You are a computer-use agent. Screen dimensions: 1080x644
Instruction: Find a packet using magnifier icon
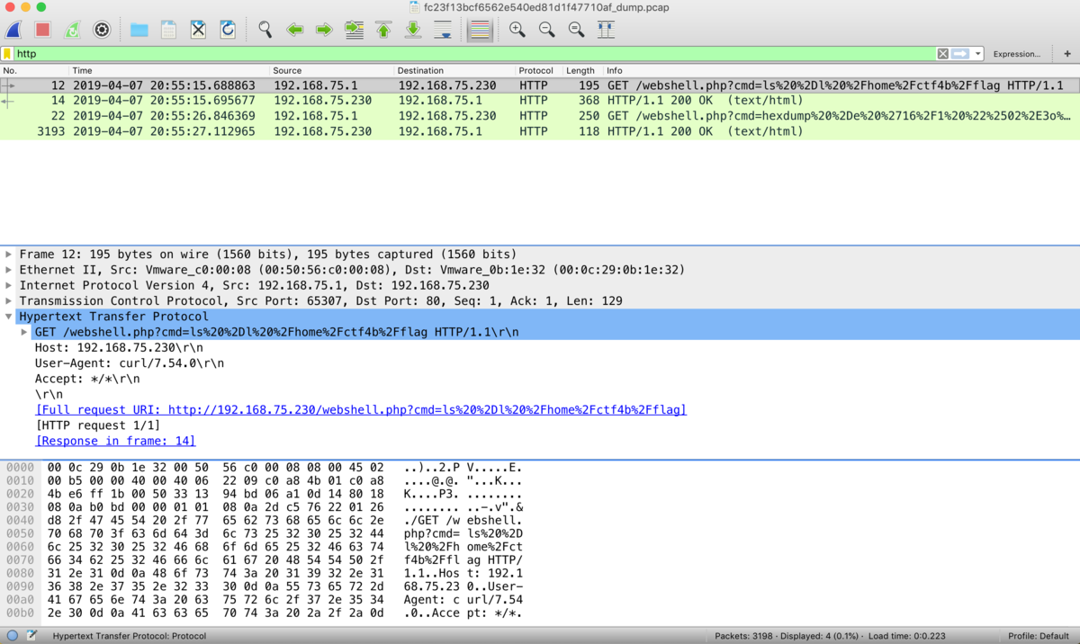(265, 30)
